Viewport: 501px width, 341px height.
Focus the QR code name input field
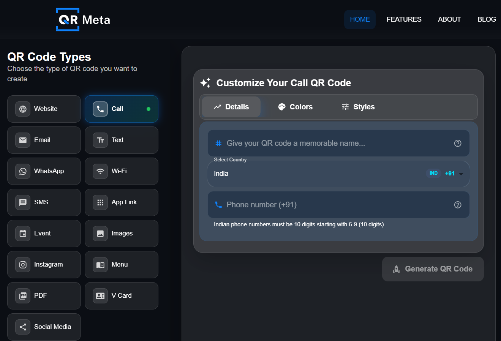point(338,143)
